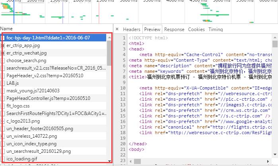The height and width of the screenshot is (166, 278).
Task: Click c_logo2013.png file icon
Action: (x=3, y=121)
